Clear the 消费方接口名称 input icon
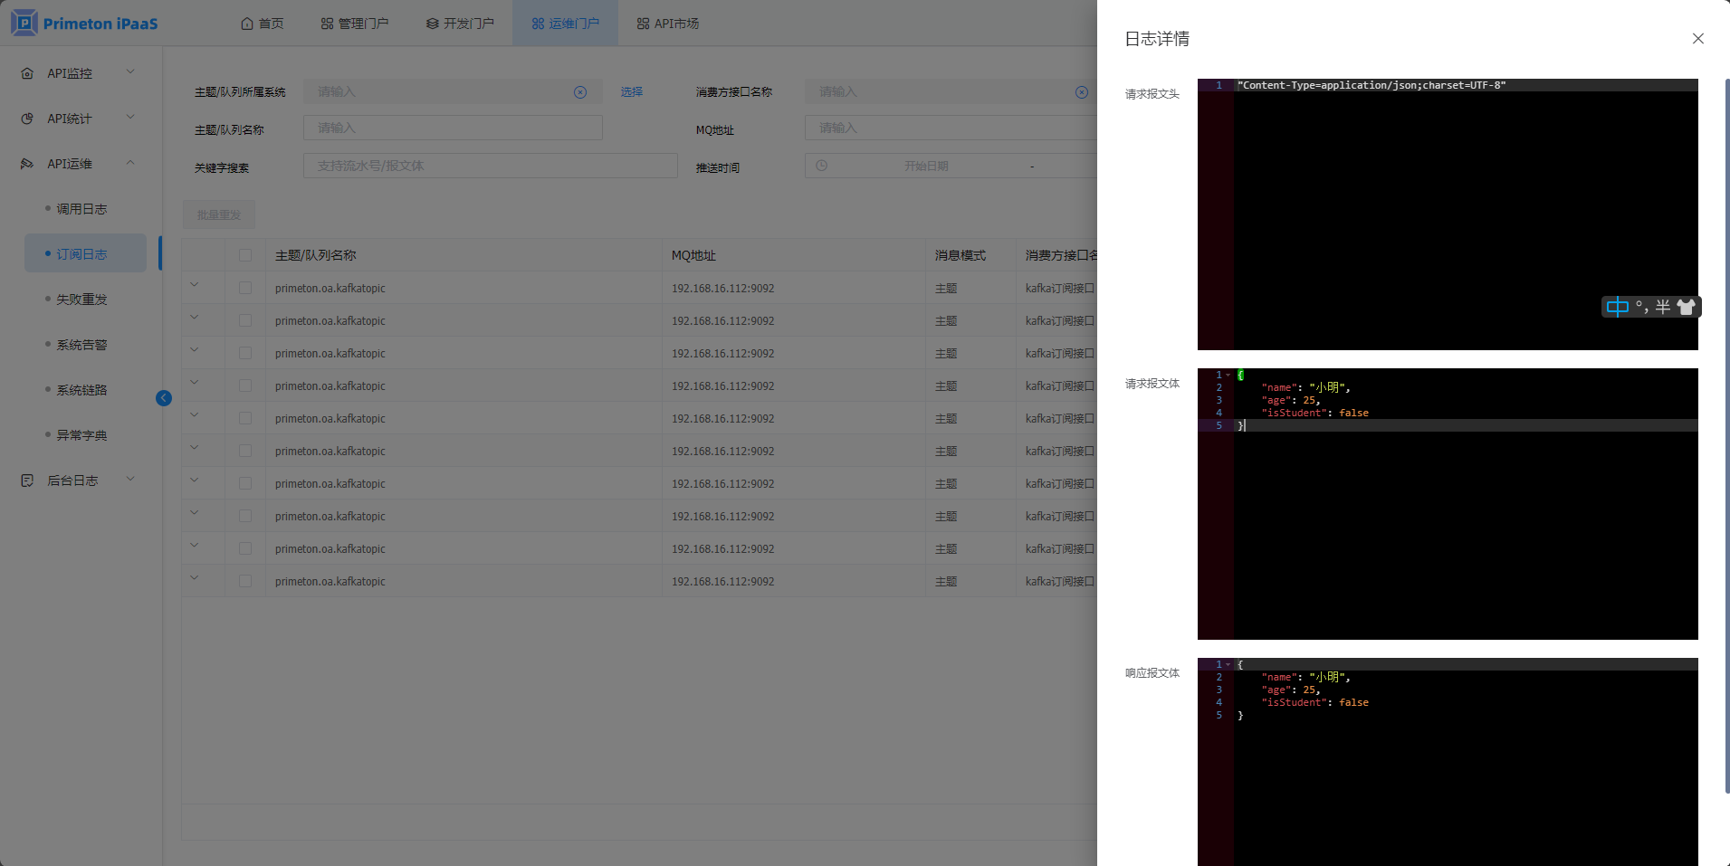Image resolution: width=1730 pixels, height=866 pixels. click(1081, 92)
